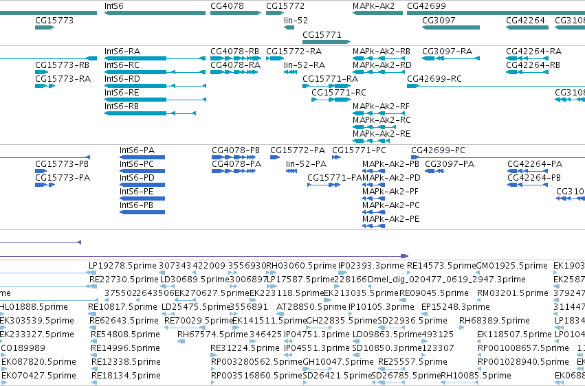Select transcript CG15771-RA
The image size is (585, 386).
pyautogui.click(x=327, y=86)
